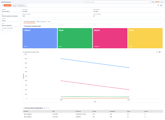Sort the table by Device column header

78,111
